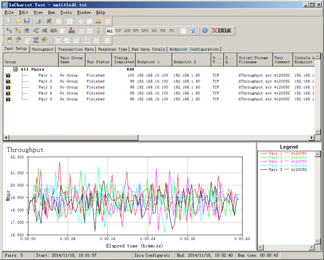This screenshot has height=260, width=324.
Task: Click the table's scroll right arrow
Action: pos(311,137)
